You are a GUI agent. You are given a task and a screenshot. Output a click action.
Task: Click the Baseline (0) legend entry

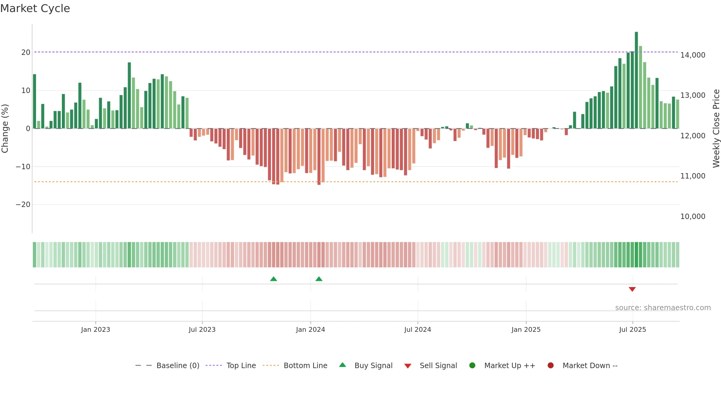[167, 365]
